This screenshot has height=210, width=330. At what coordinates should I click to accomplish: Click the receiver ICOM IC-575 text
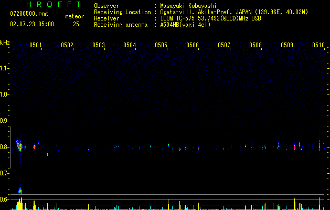tap(210, 18)
